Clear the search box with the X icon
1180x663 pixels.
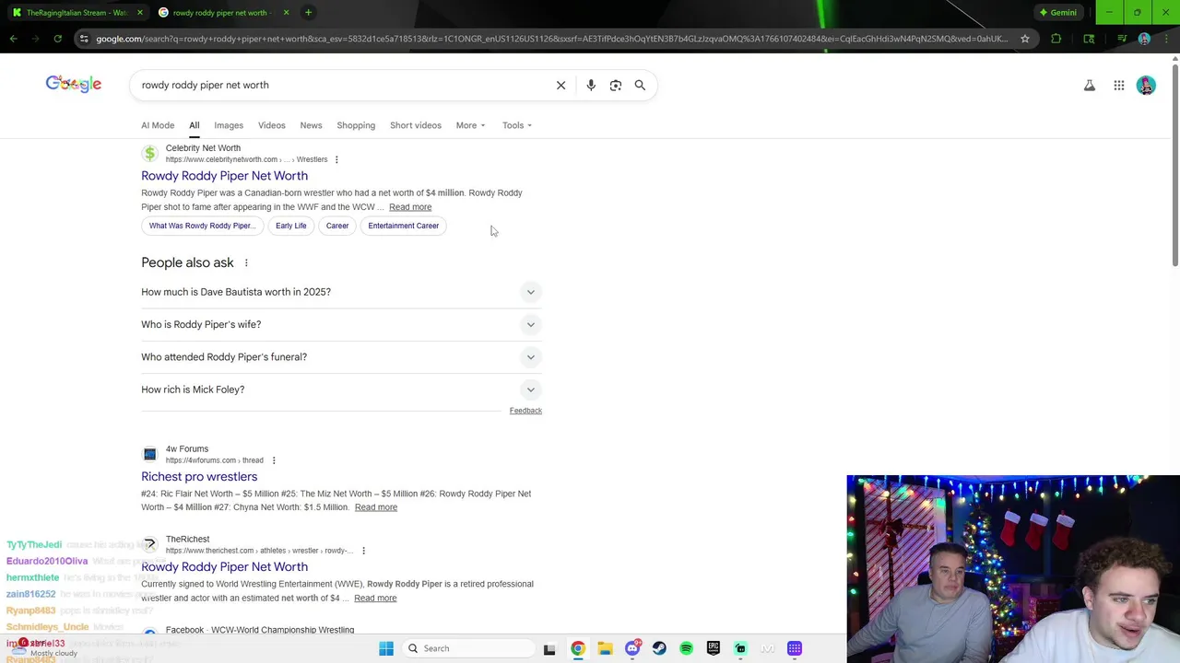(x=560, y=85)
